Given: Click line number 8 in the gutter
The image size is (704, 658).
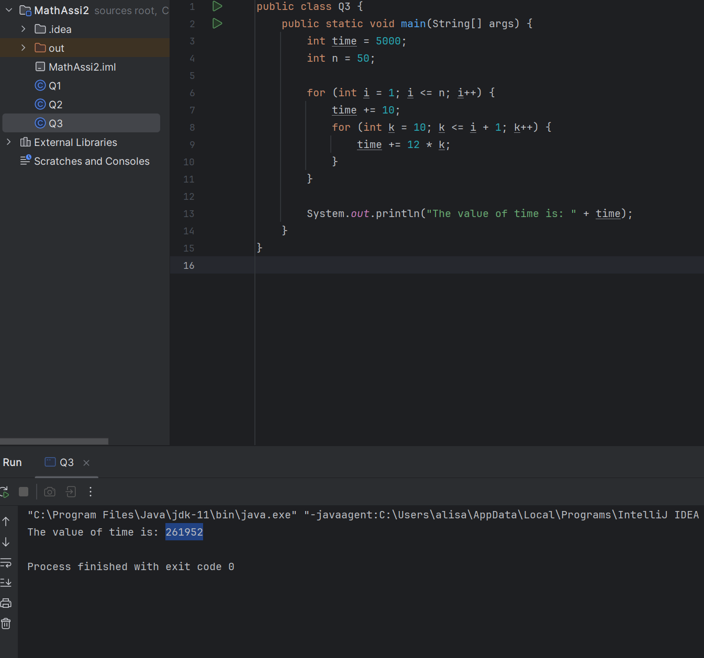Looking at the screenshot, I should pos(192,127).
